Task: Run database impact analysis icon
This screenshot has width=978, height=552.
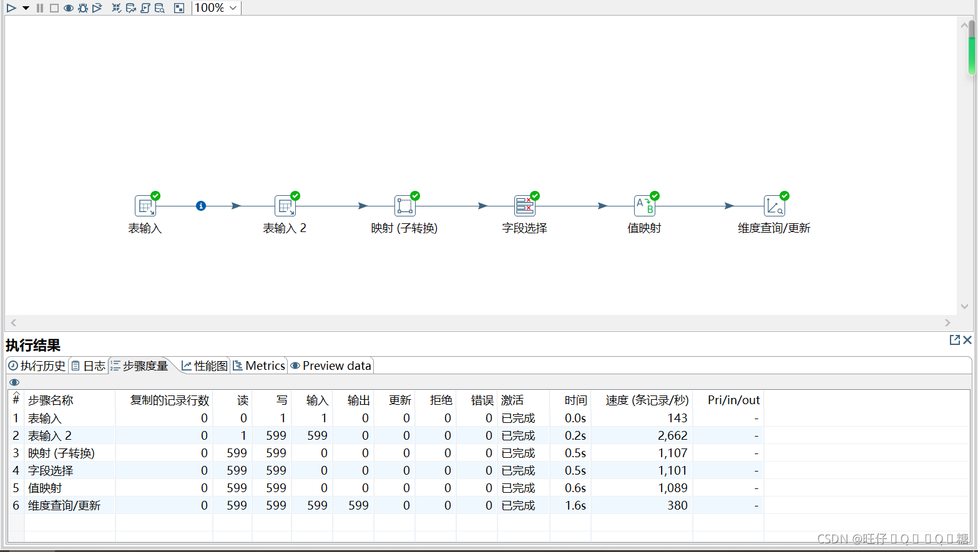Action: click(131, 8)
